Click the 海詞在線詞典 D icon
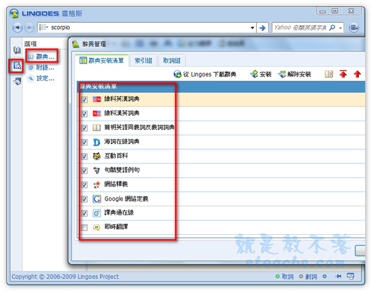 (x=96, y=142)
